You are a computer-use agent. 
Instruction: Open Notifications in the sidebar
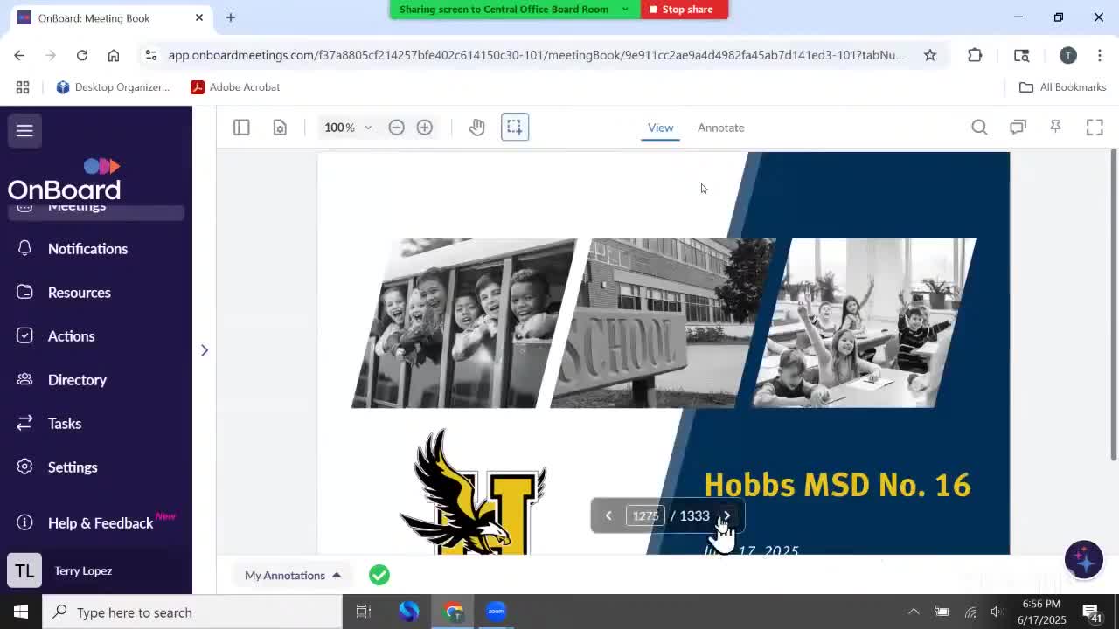[87, 249]
